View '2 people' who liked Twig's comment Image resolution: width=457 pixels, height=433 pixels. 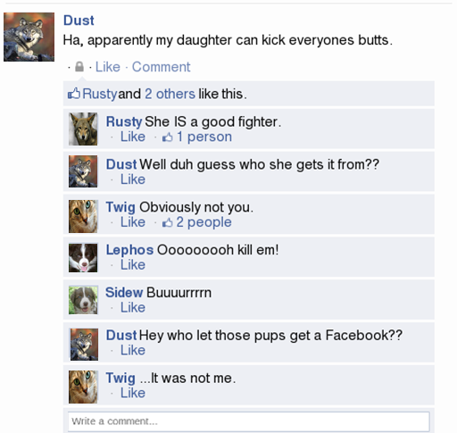tap(204, 222)
